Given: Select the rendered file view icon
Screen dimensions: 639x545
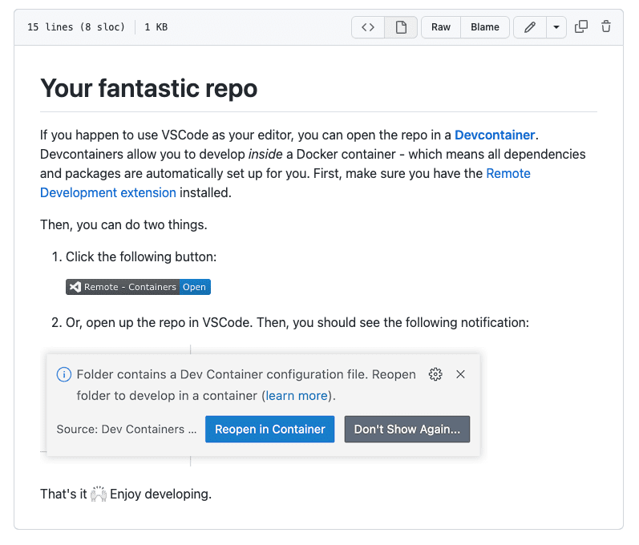Looking at the screenshot, I should (401, 27).
